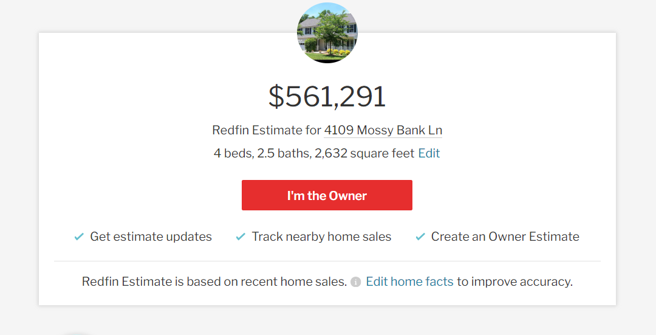656x335 pixels.
Task: Select the Track nearby home sales text
Action: pyautogui.click(x=321, y=237)
